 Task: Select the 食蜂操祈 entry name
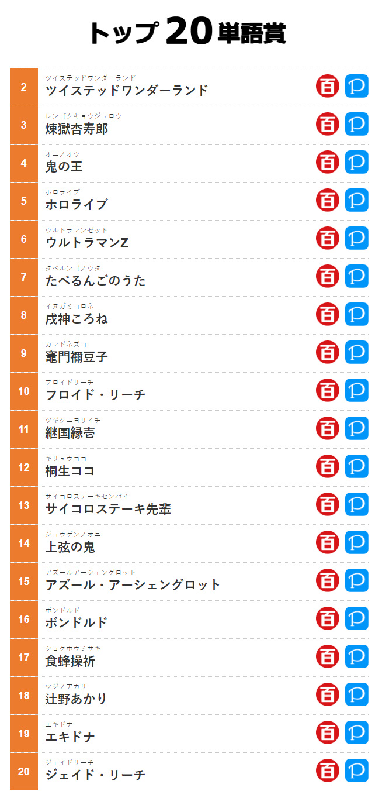(x=70, y=661)
